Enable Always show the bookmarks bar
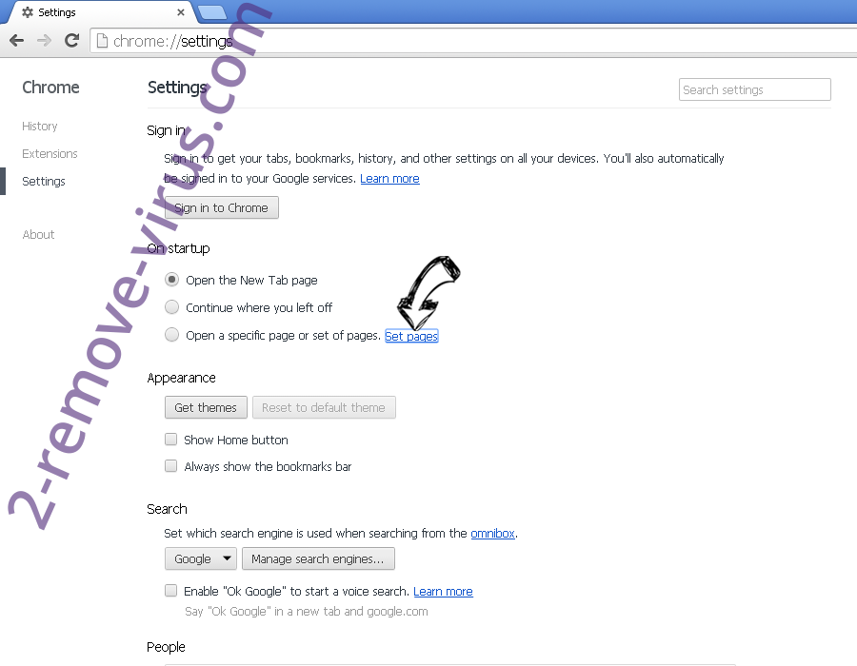The width and height of the screenshot is (857, 666). click(x=171, y=466)
